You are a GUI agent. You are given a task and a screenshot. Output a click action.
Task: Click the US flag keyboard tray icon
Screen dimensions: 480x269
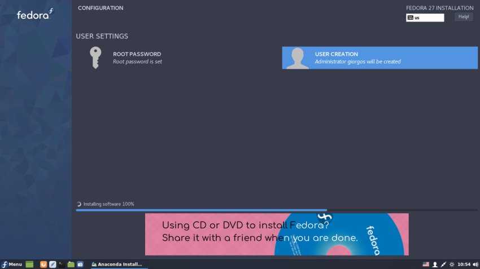[426, 264]
